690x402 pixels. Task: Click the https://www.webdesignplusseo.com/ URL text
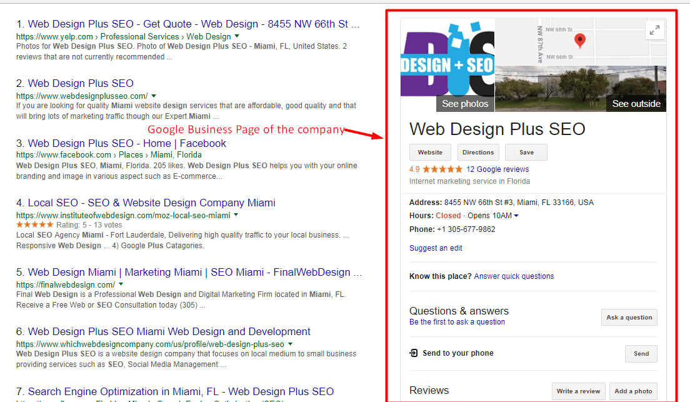pos(82,96)
